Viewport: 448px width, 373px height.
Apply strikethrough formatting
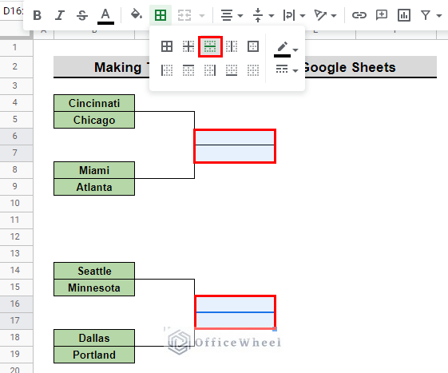(x=82, y=15)
